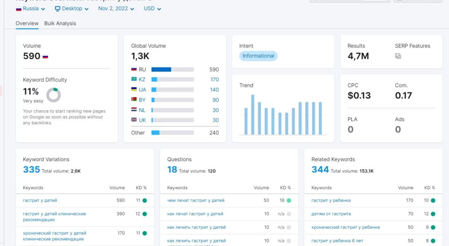Click the green KD dot for 'чем лечат гастрит у детей'

point(289,201)
